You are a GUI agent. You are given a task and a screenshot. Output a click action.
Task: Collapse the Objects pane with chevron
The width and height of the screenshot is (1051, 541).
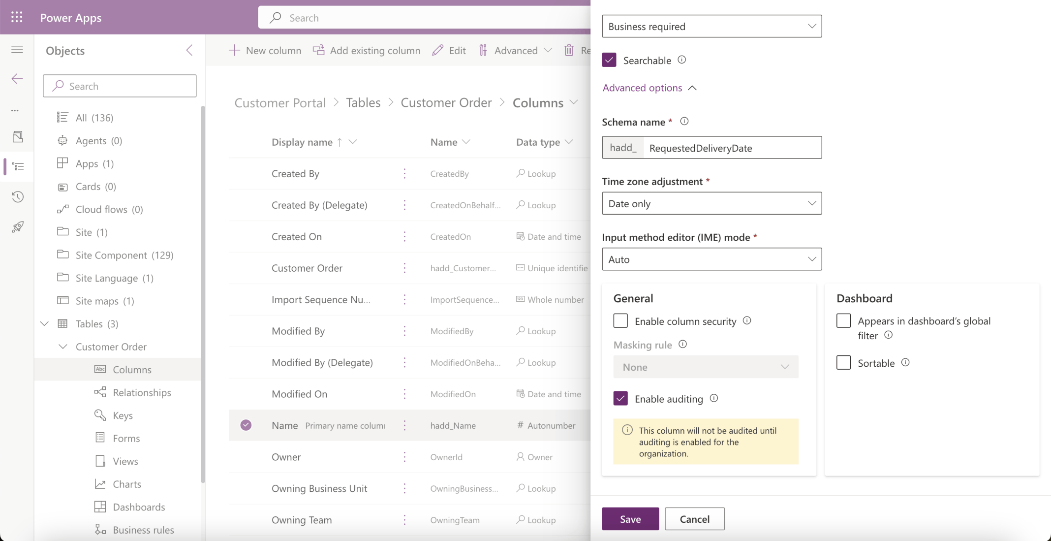pyautogui.click(x=189, y=50)
